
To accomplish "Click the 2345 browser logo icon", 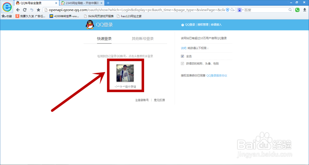I will pos(7,7).
